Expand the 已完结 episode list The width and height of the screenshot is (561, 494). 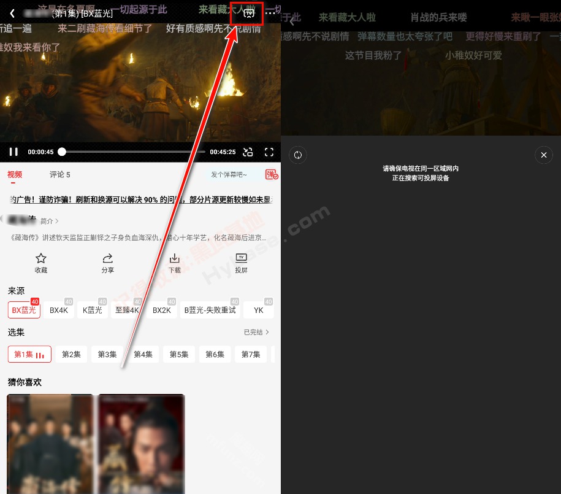click(x=256, y=332)
